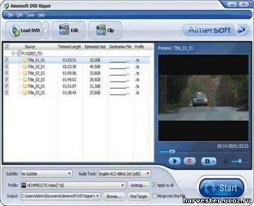Open the Edit video tool
The width and height of the screenshot is (254, 206).
pyautogui.click(x=68, y=30)
